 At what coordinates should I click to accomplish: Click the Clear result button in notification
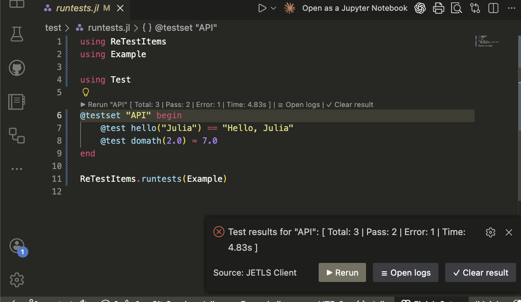[x=480, y=272]
